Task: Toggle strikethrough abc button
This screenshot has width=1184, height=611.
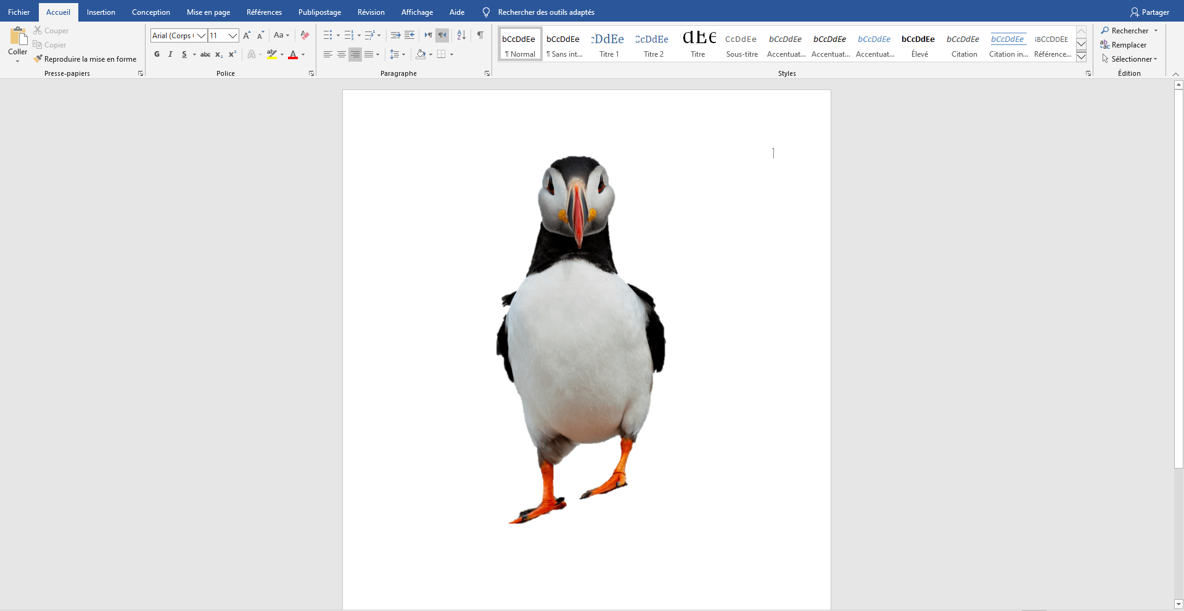Action: [205, 54]
